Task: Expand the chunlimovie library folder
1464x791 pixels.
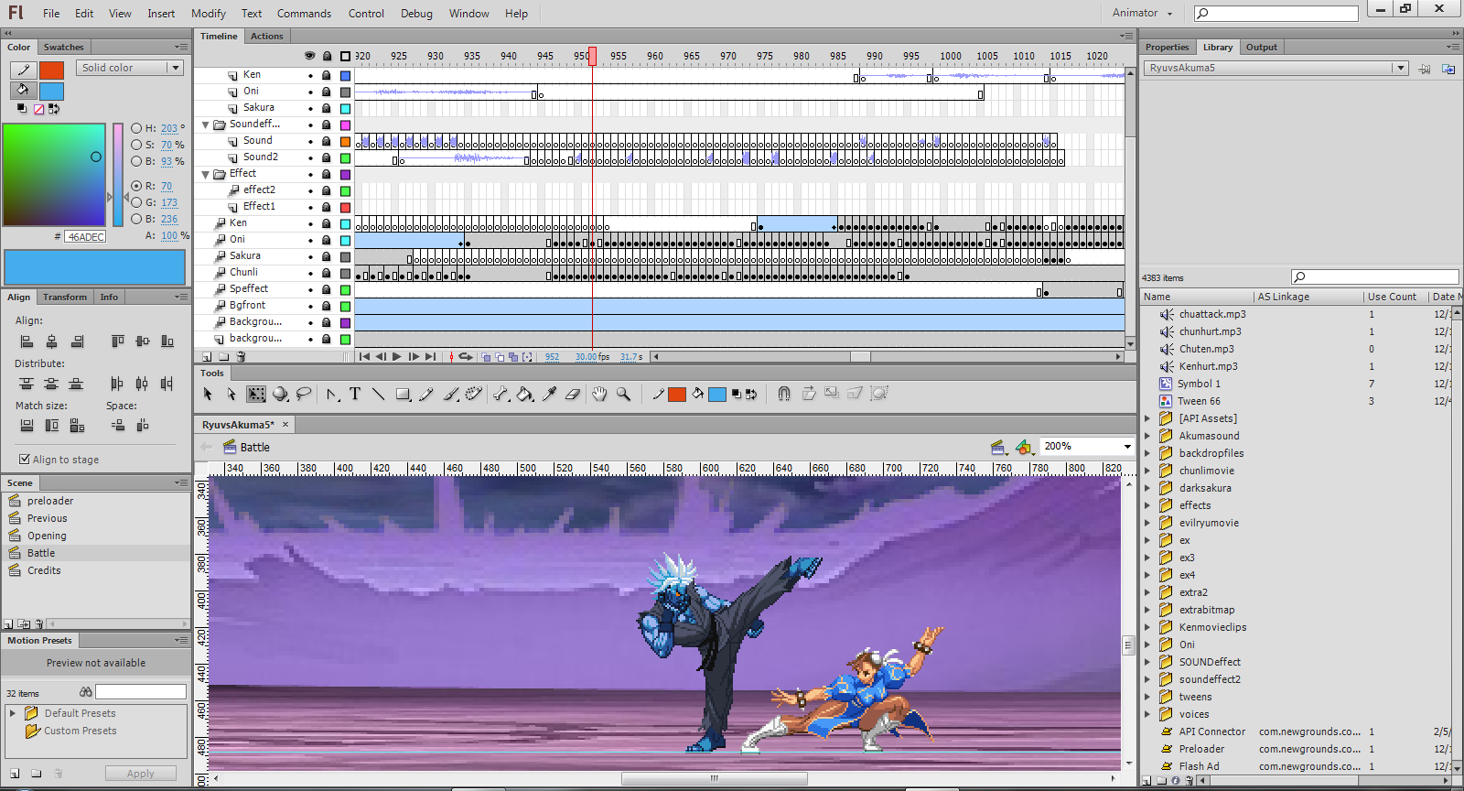Action: (1147, 471)
